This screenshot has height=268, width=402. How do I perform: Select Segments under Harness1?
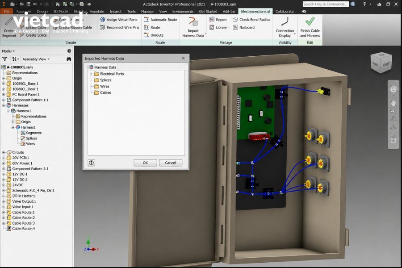point(31,133)
